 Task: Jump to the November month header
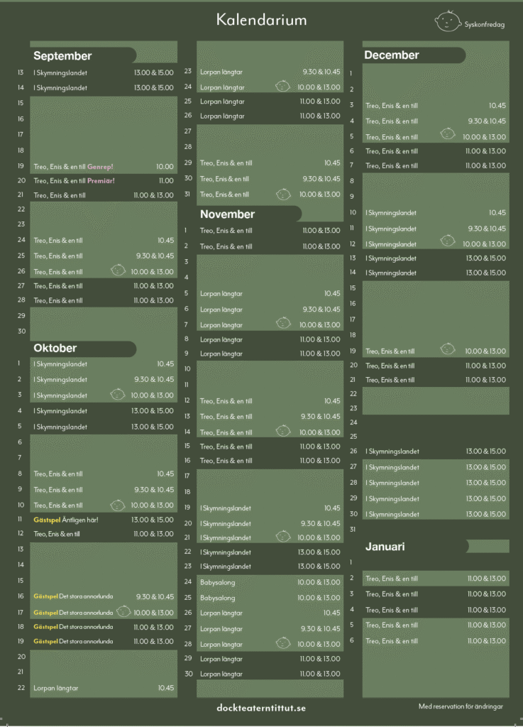pyautogui.click(x=227, y=214)
